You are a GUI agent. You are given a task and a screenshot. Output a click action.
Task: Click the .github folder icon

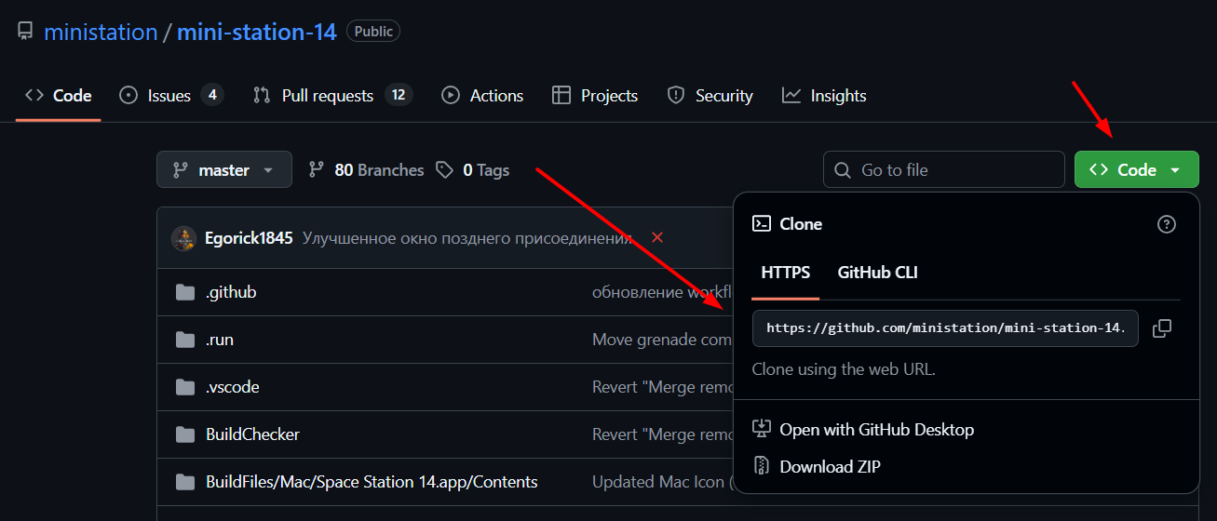[184, 292]
